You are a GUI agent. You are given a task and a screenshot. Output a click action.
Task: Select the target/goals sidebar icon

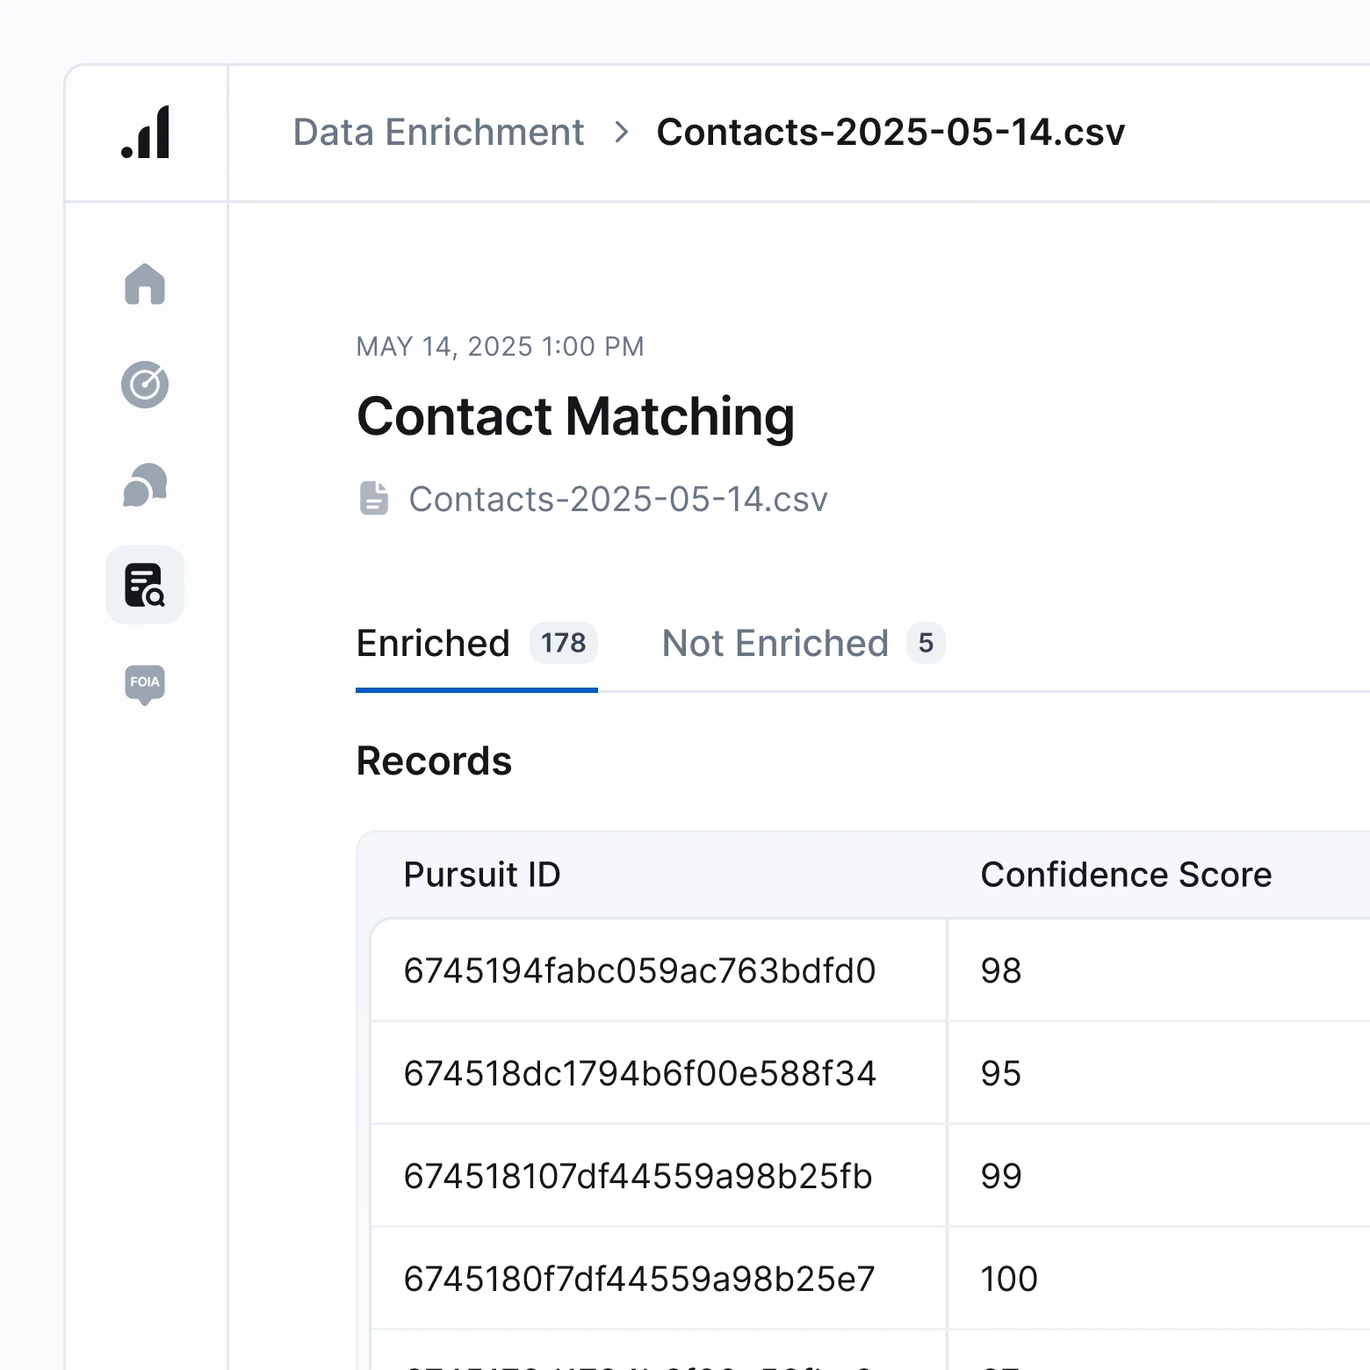coord(144,385)
